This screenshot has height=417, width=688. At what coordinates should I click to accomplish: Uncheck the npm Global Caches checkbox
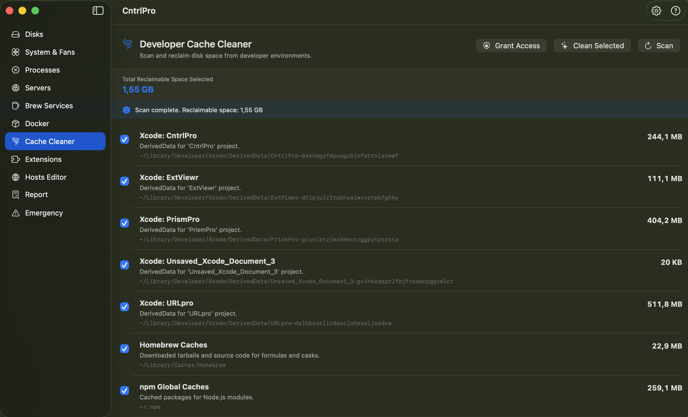tap(125, 390)
